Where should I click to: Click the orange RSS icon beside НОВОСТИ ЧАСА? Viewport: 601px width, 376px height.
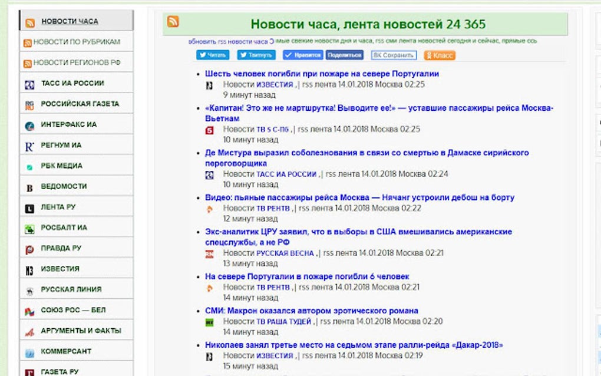[x=31, y=21]
